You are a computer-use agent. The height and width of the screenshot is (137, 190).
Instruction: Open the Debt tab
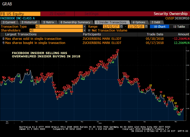coord(156,22)
